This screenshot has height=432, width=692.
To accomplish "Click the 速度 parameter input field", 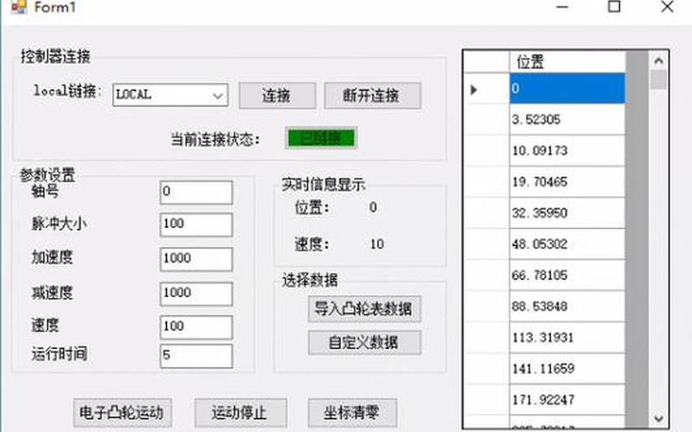I will 196,327.
